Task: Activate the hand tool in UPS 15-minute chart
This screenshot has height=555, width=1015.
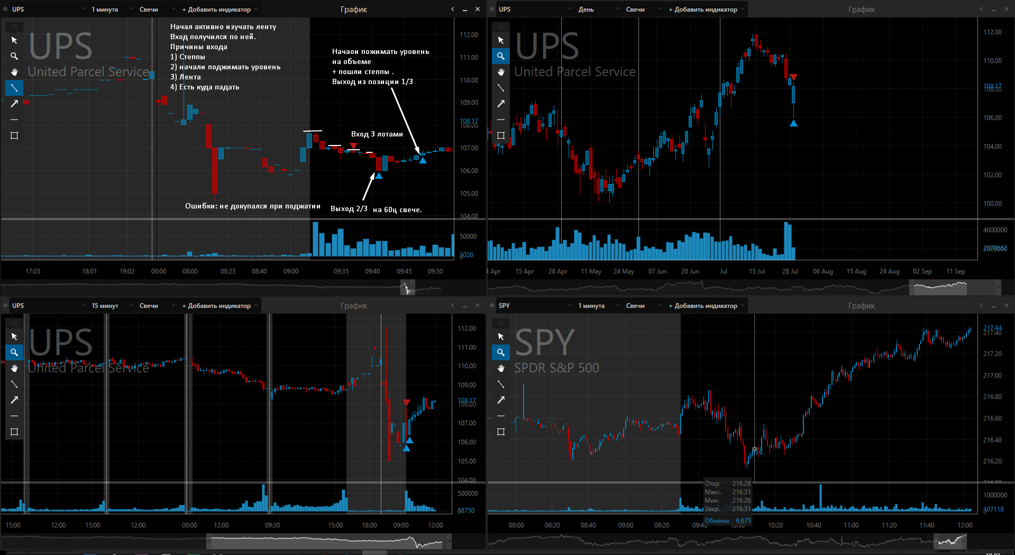Action: 14,368
